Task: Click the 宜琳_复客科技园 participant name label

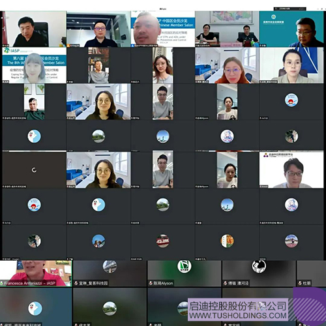Action: coord(93,283)
